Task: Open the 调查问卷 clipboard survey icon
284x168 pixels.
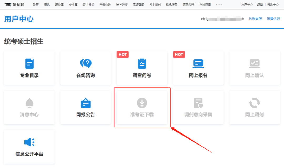Action: (x=142, y=63)
